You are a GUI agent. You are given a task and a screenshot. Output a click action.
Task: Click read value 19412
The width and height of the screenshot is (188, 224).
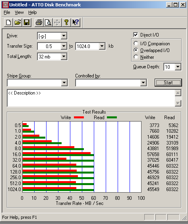click(172, 137)
